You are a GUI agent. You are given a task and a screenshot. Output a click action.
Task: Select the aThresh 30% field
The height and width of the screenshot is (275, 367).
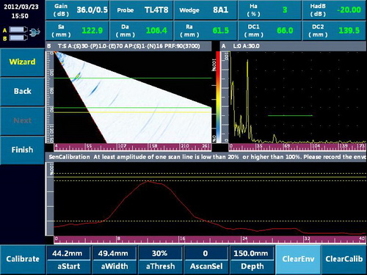(x=160, y=260)
